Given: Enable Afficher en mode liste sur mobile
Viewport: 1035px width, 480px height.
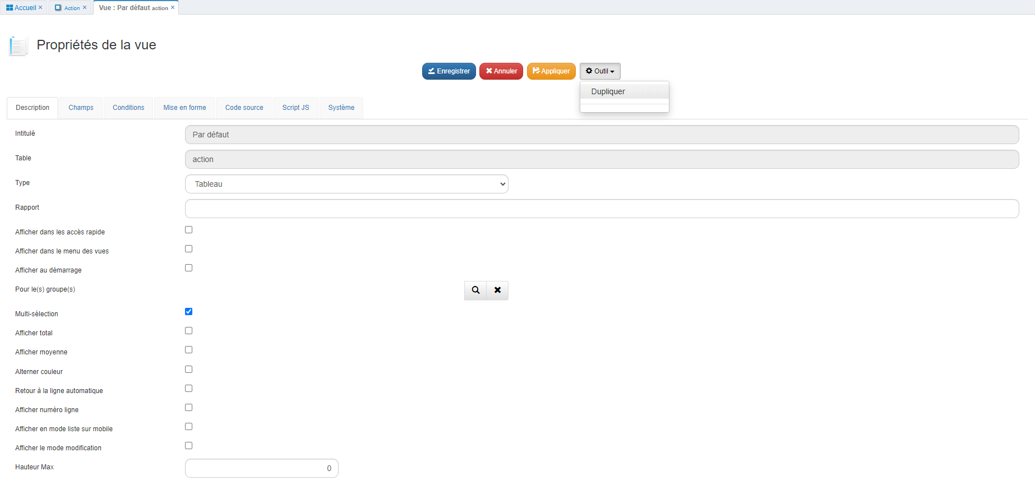Looking at the screenshot, I should (x=188, y=427).
